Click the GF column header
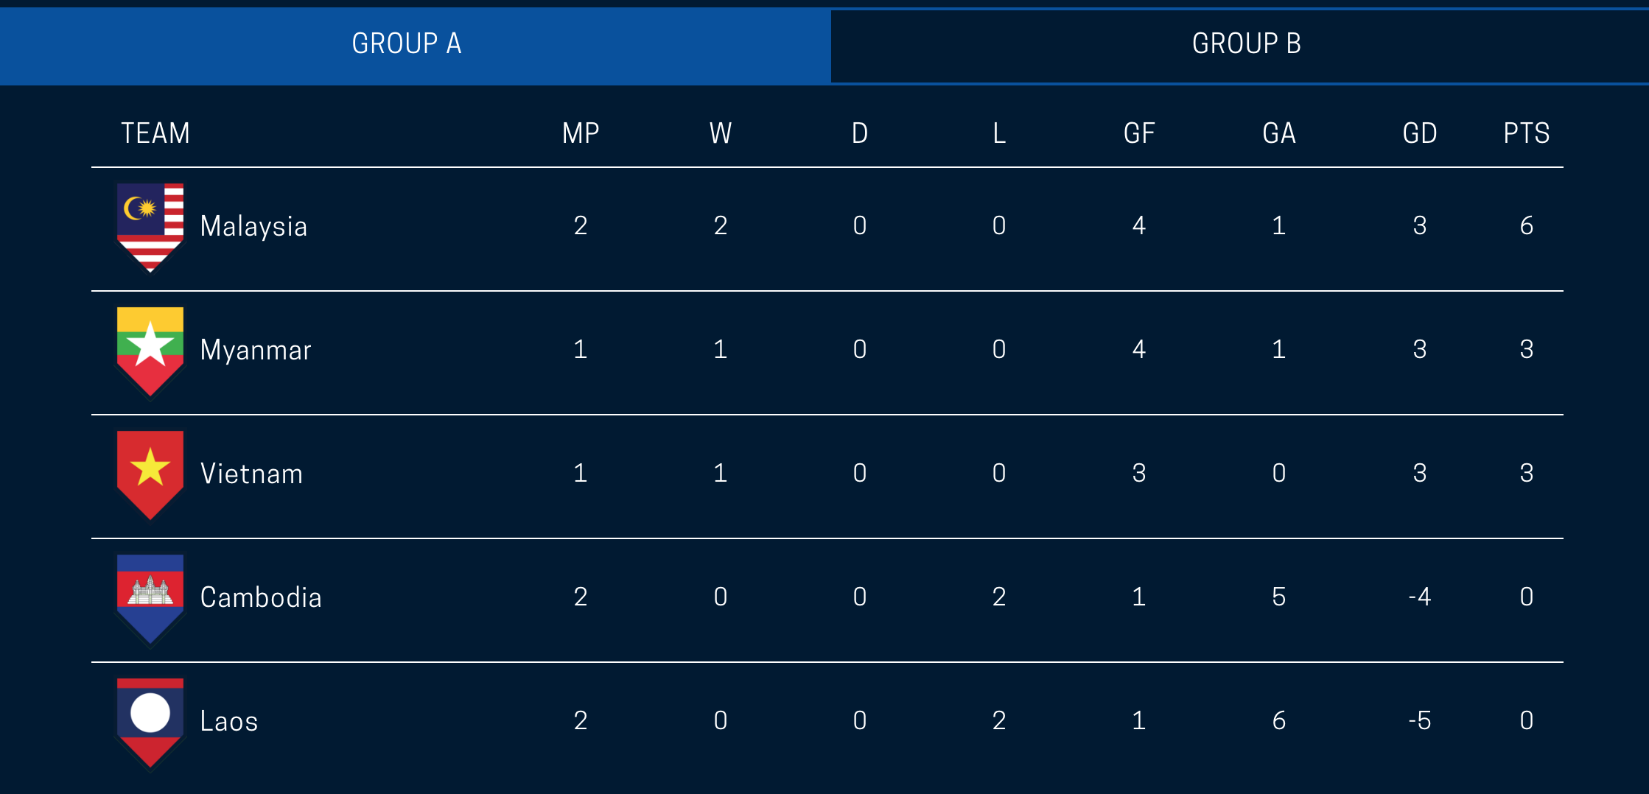This screenshot has width=1649, height=794. tap(1139, 133)
